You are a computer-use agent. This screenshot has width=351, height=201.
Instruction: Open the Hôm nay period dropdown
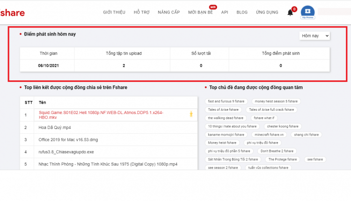pos(314,36)
